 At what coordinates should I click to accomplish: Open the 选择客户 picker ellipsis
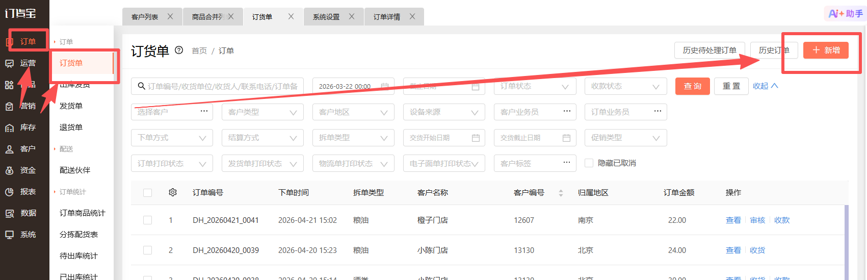coord(204,111)
